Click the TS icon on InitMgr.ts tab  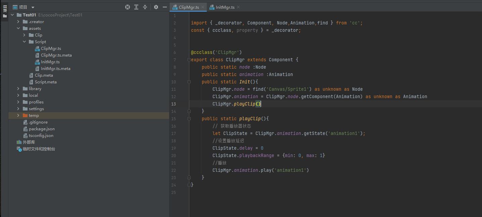pos(212,7)
